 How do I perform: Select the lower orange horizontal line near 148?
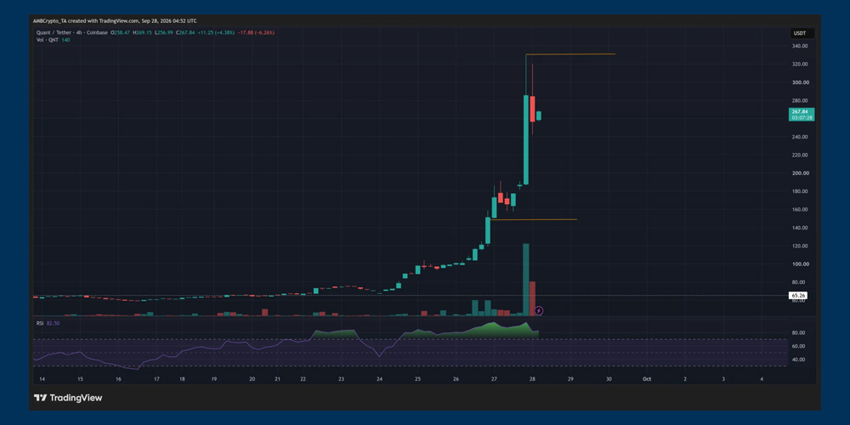pyautogui.click(x=534, y=219)
